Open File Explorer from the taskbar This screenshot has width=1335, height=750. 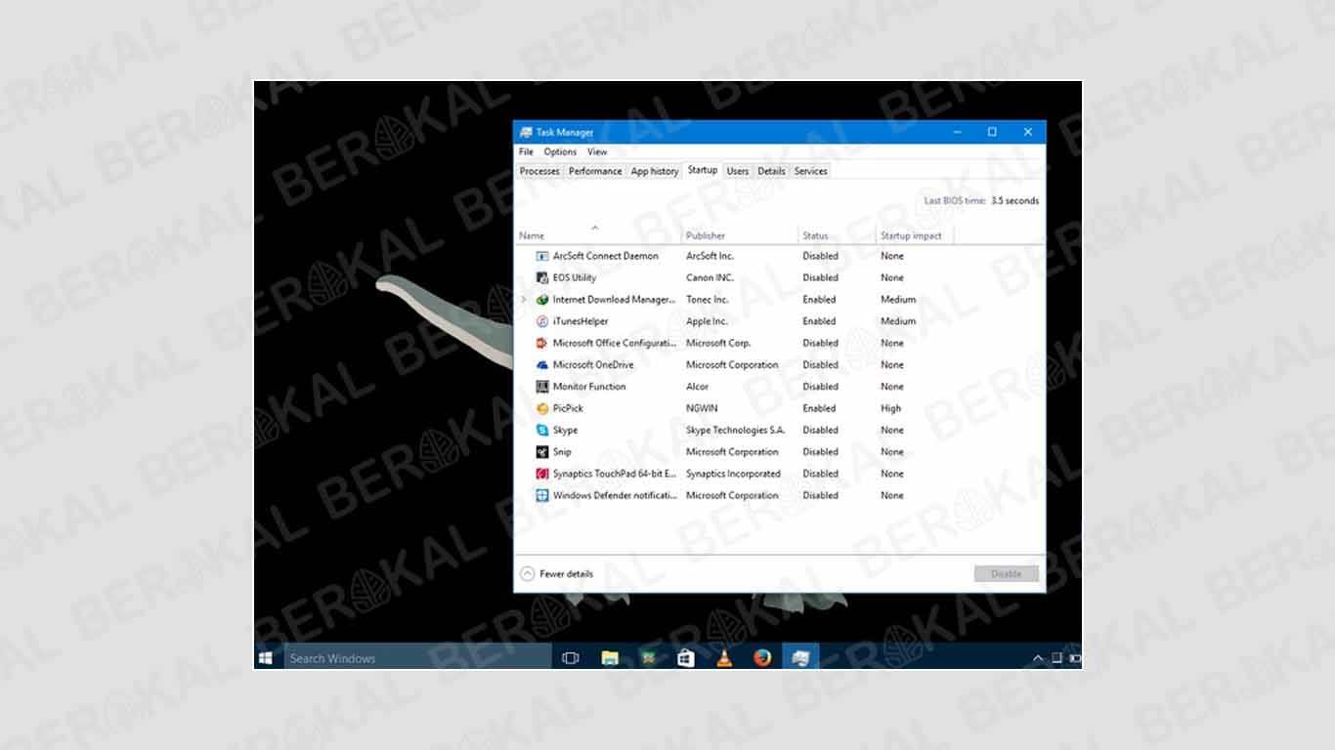point(610,658)
